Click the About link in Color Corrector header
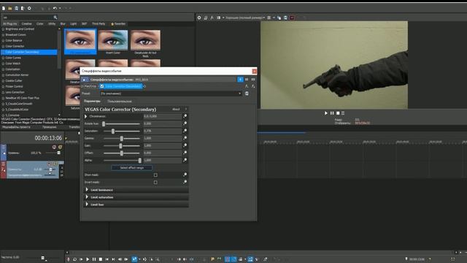Image resolution: width=467 pixels, height=263 pixels. click(x=176, y=109)
